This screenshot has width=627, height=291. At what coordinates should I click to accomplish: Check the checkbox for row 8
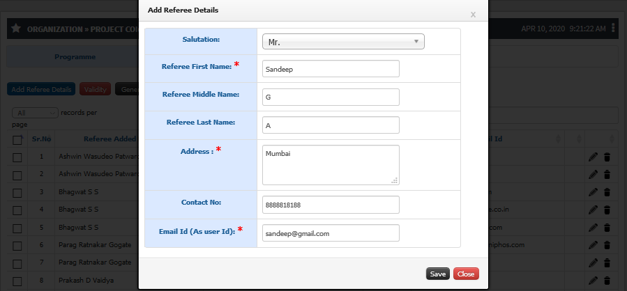pos(17,282)
